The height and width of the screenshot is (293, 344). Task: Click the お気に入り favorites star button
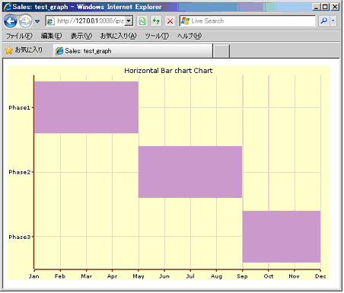click(24, 50)
